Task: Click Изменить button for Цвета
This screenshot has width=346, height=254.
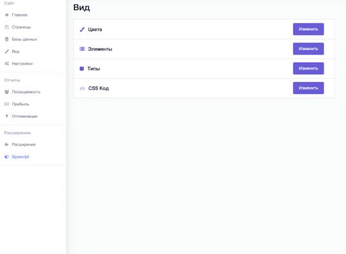Action: click(308, 29)
